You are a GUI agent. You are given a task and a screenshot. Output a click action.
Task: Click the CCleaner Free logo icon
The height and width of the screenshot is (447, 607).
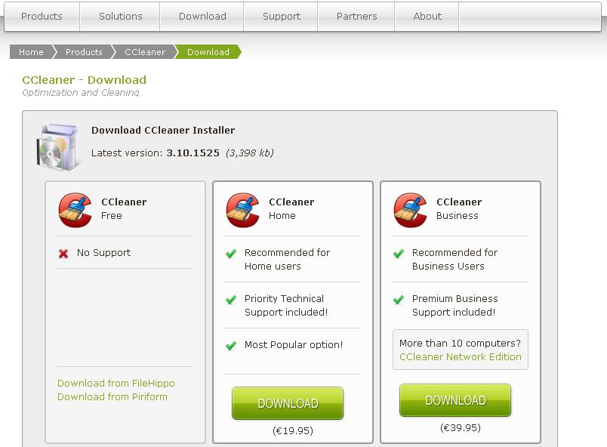[x=75, y=210]
